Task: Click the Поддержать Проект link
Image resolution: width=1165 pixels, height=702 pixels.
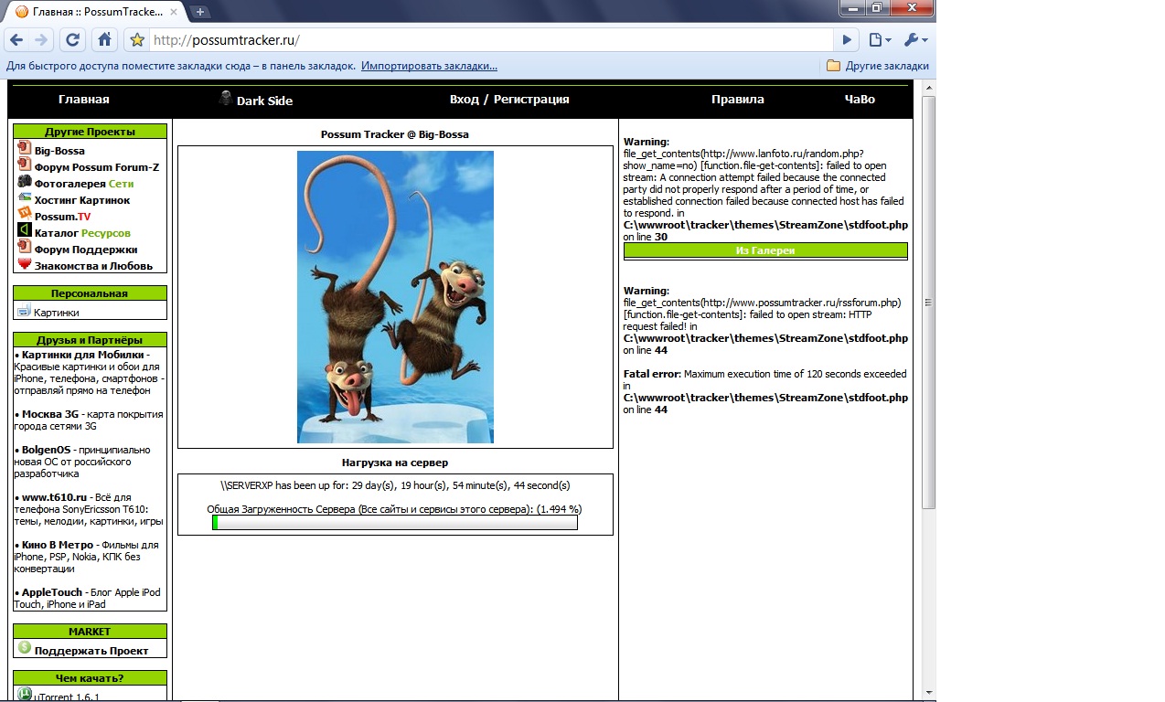Action: click(x=91, y=651)
